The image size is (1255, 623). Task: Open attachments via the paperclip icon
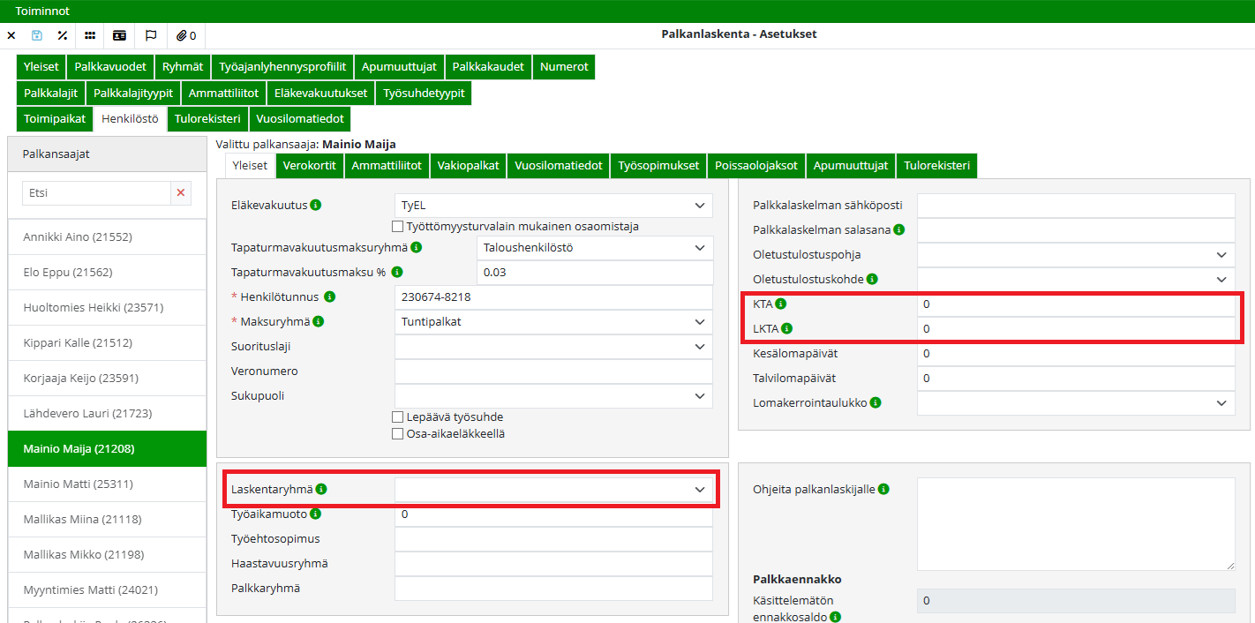(x=179, y=35)
